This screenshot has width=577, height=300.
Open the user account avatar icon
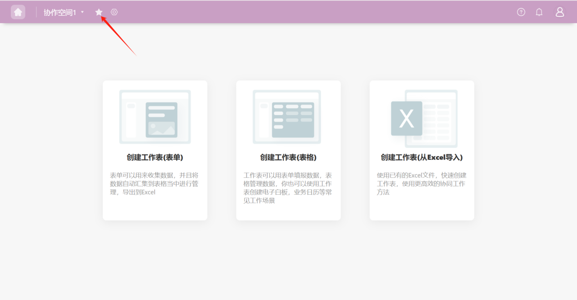[x=560, y=12]
